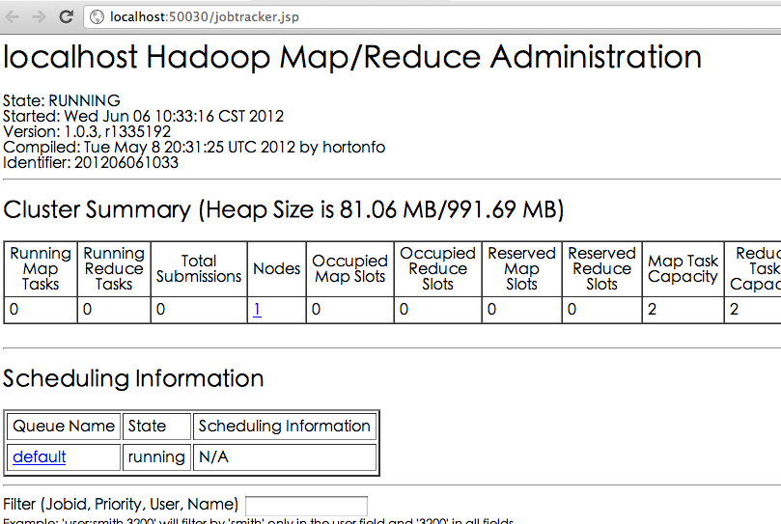The image size is (781, 524).
Task: Click the 'Queue Name' table header
Action: (64, 427)
